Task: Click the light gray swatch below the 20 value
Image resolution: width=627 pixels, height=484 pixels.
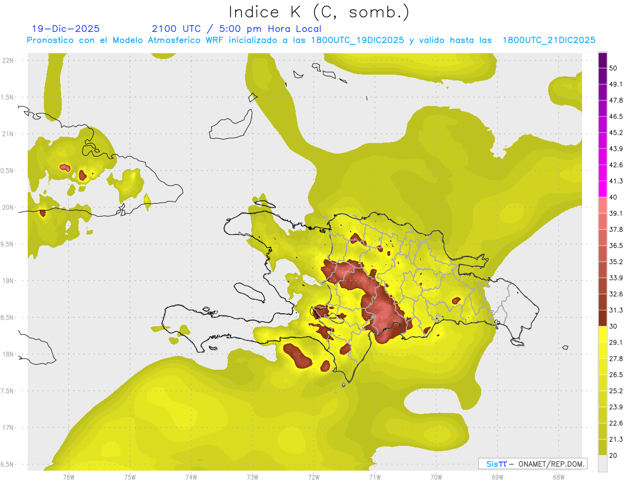Action: [x=602, y=464]
